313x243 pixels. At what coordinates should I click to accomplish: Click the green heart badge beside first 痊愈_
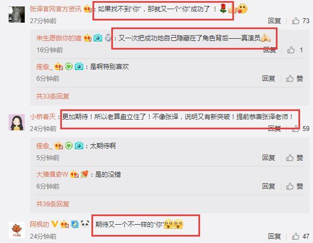pyautogui.click(x=69, y=66)
